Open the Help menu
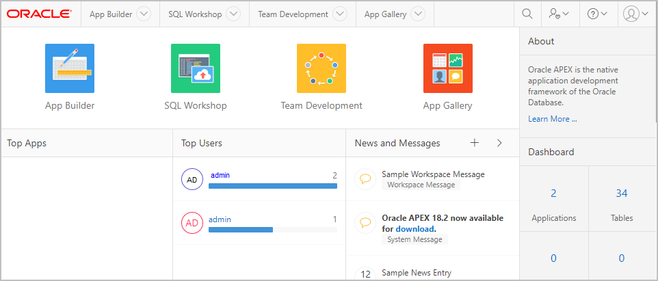658x281 pixels. pyautogui.click(x=597, y=14)
